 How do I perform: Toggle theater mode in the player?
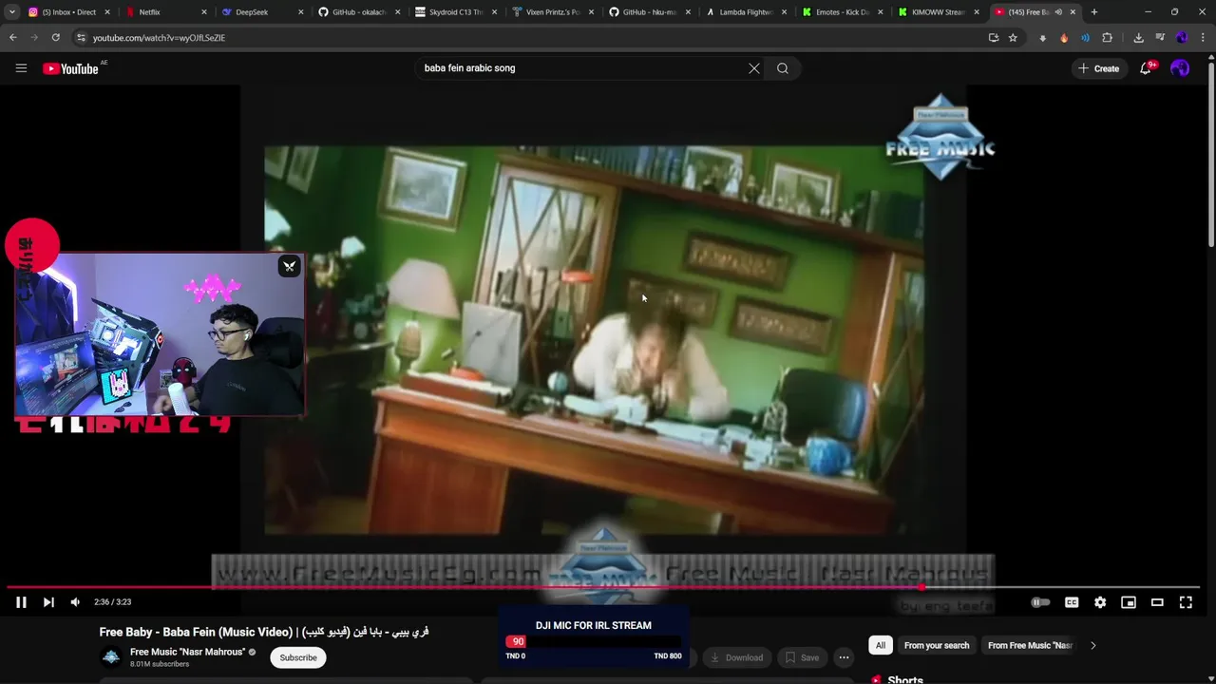pyautogui.click(x=1157, y=602)
